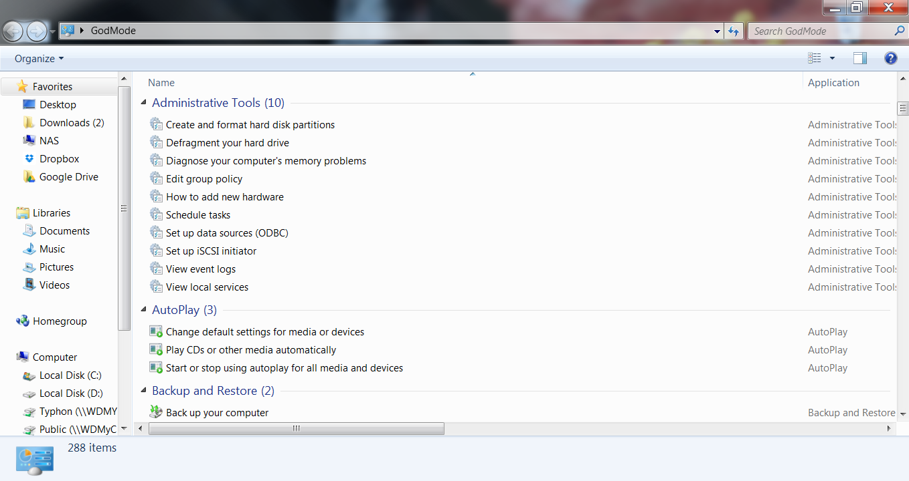Open Schedule tasks item

click(x=198, y=214)
